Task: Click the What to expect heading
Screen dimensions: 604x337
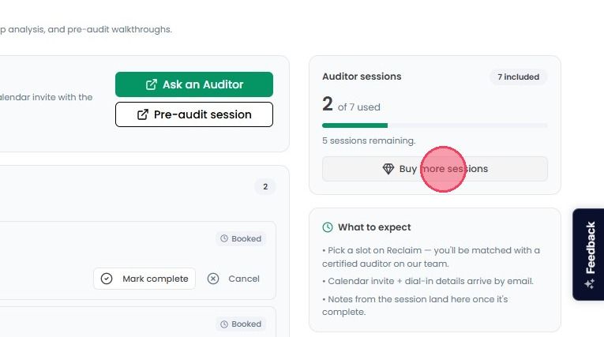Action: pos(374,227)
